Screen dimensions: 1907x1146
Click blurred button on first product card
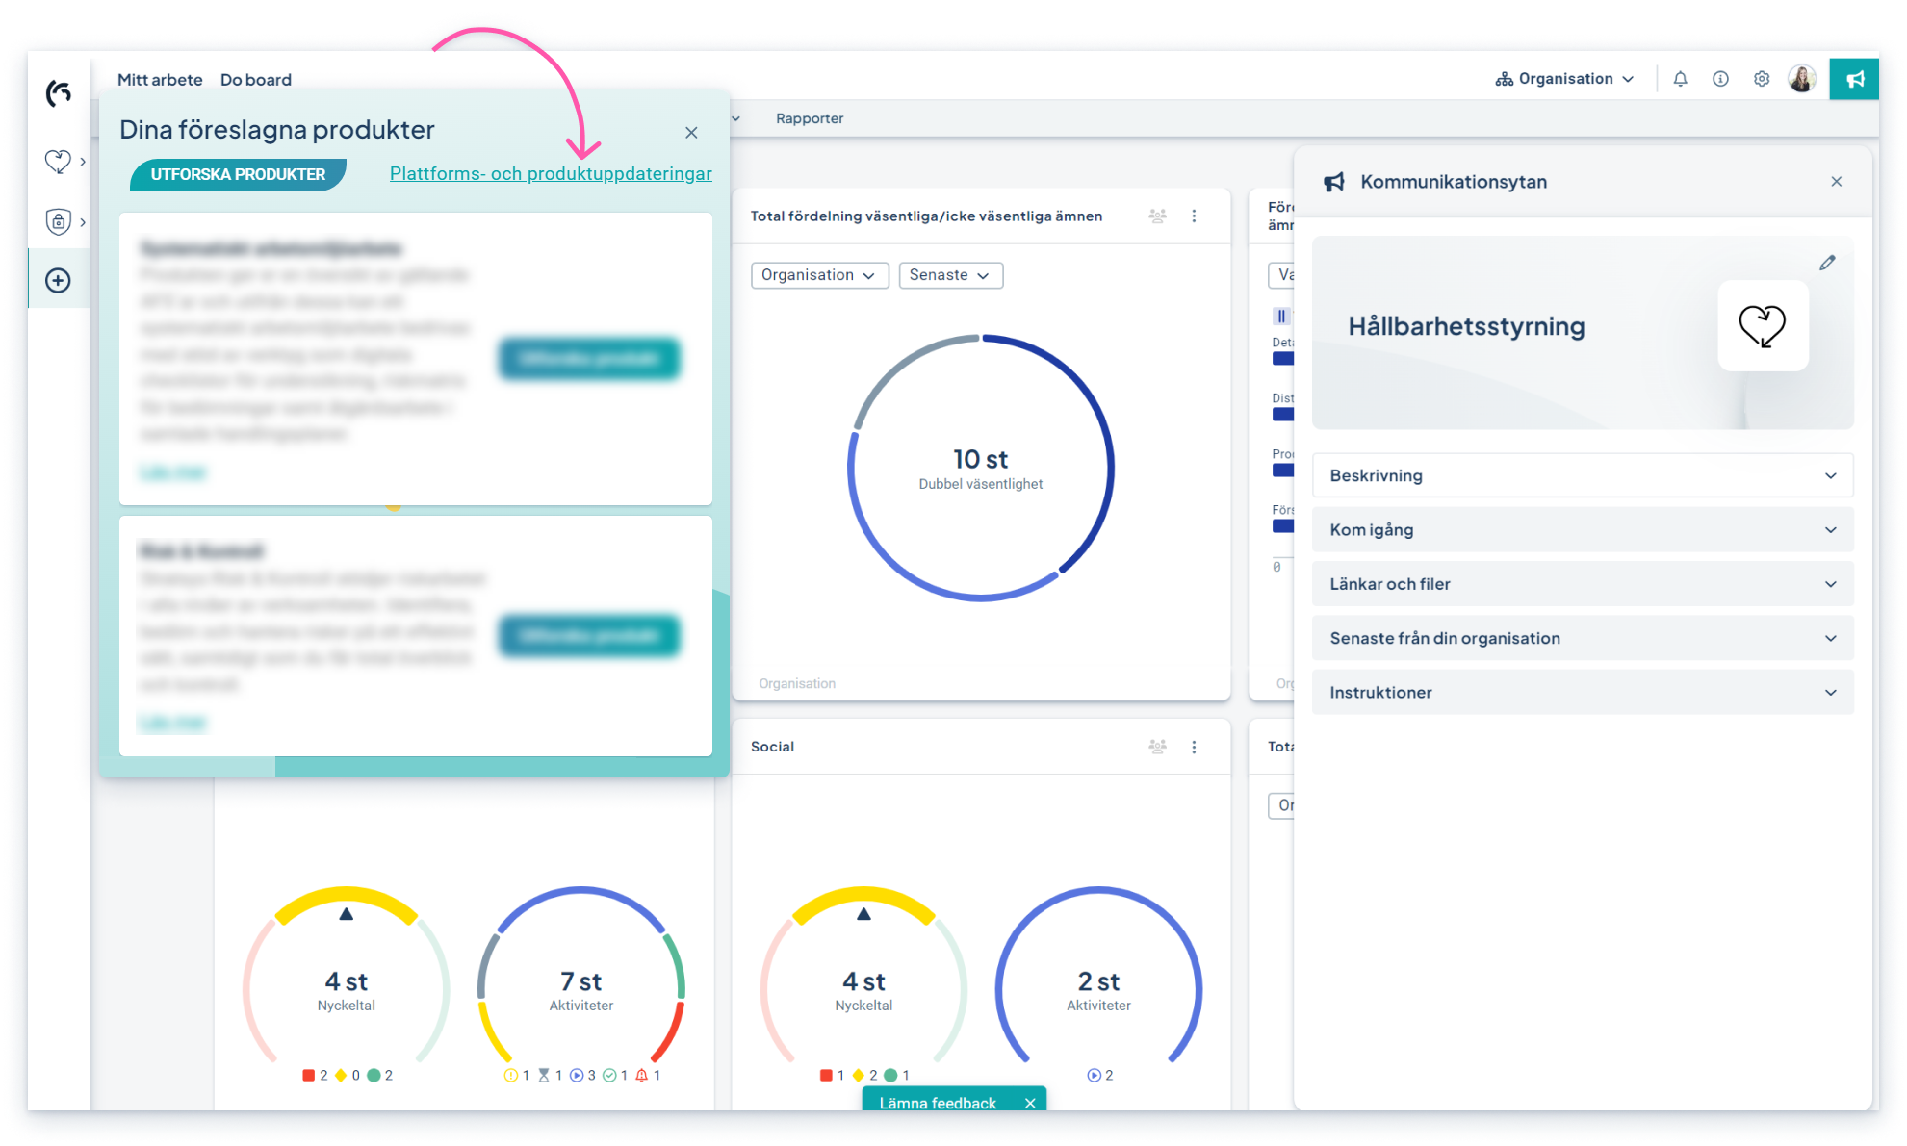pyautogui.click(x=589, y=358)
